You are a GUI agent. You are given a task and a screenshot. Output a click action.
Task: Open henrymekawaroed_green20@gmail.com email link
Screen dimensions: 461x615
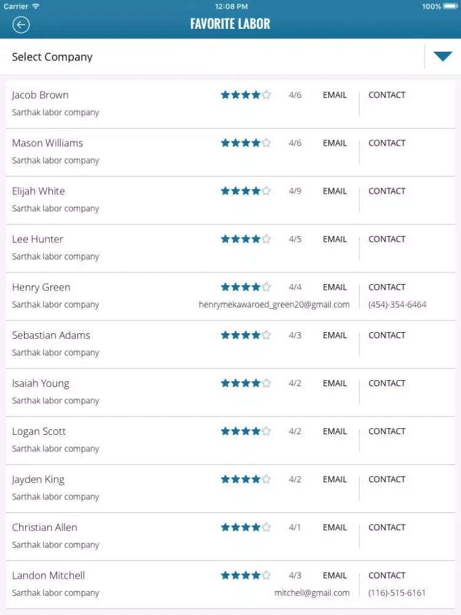(274, 305)
